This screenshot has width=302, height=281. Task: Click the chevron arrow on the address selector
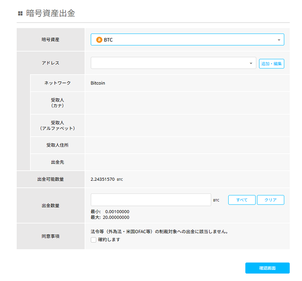[x=251, y=63]
